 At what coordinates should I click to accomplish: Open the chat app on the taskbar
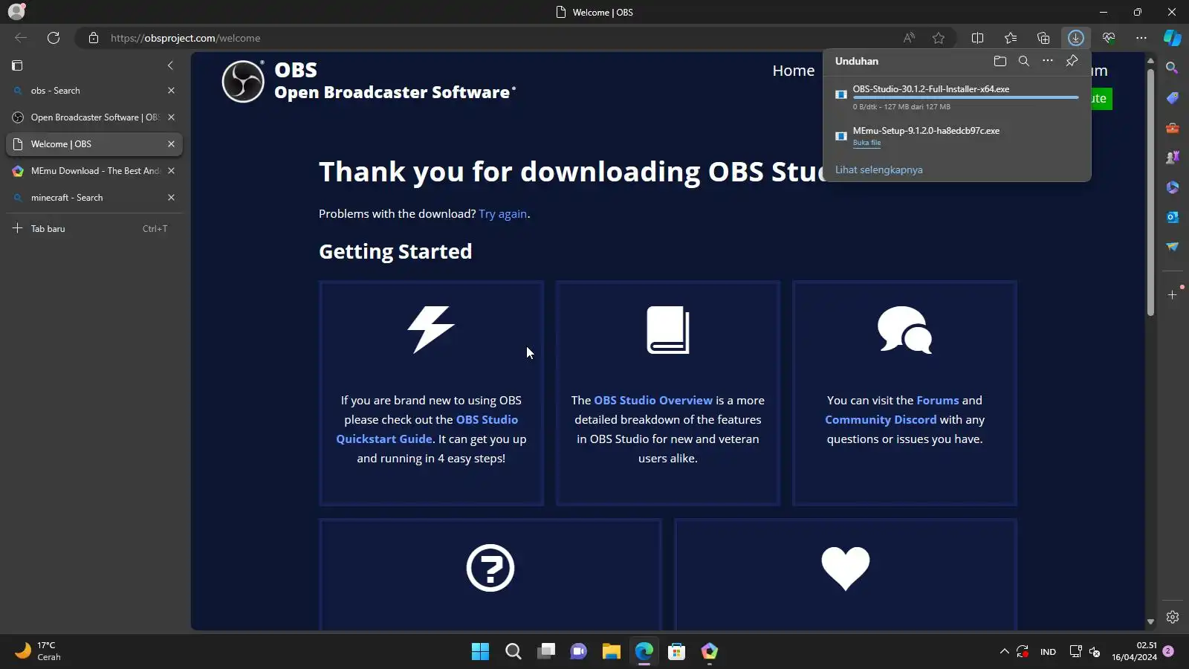click(579, 652)
